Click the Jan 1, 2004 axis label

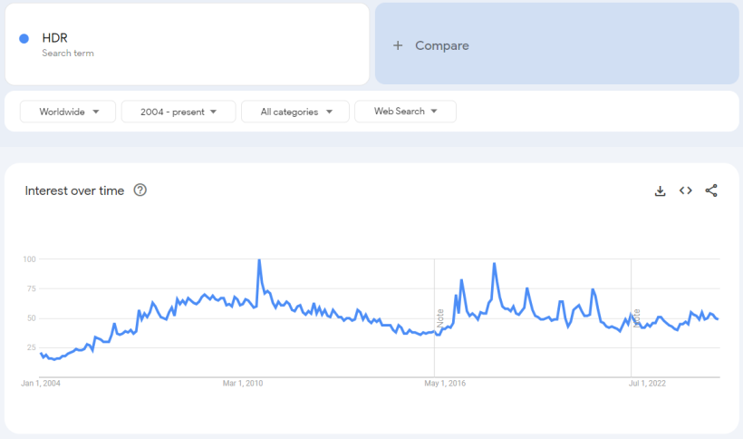point(42,384)
